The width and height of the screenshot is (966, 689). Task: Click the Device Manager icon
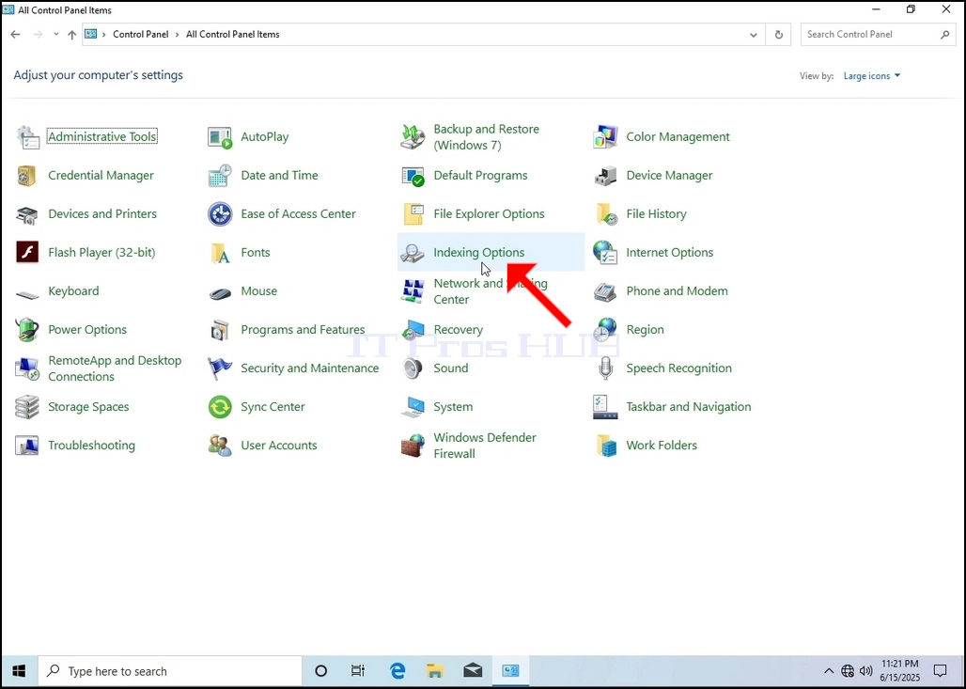click(605, 176)
